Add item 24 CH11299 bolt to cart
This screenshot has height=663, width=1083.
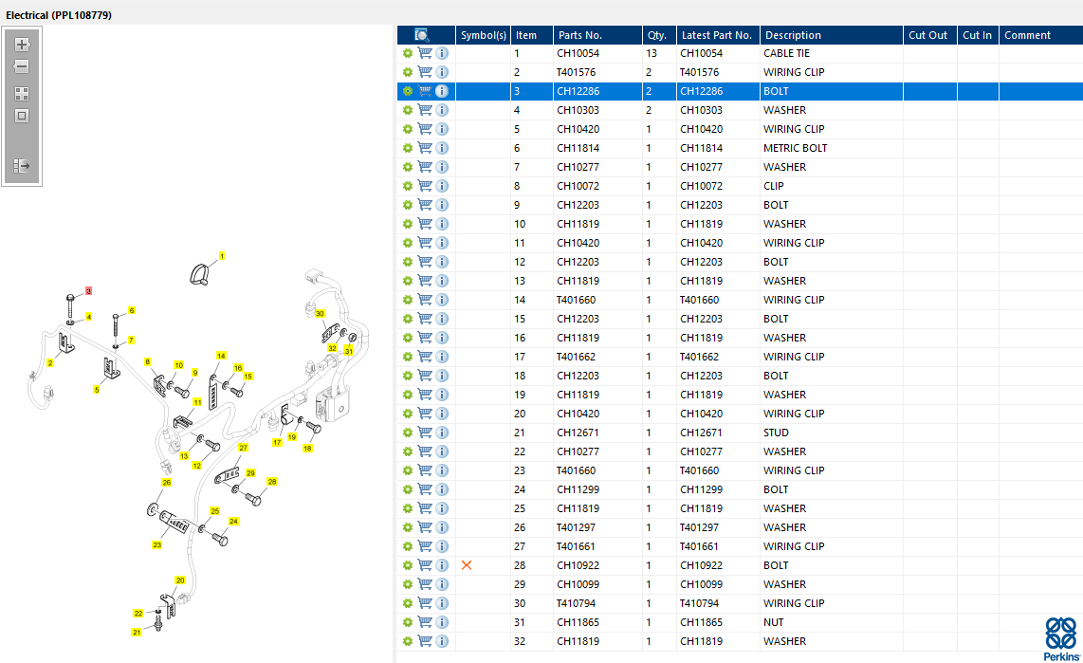425,489
